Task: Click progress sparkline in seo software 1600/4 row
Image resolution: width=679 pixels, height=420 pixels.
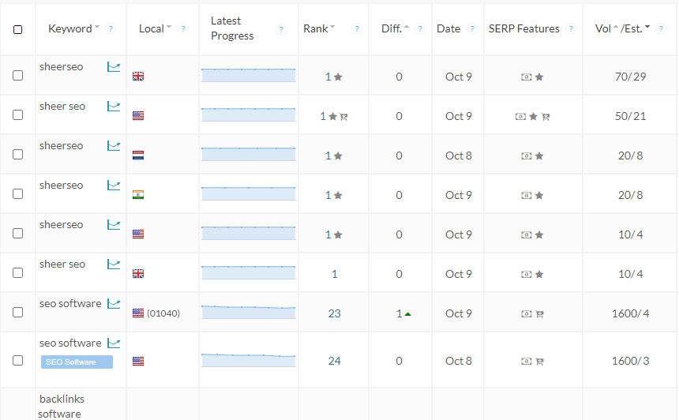Action: 249,312
